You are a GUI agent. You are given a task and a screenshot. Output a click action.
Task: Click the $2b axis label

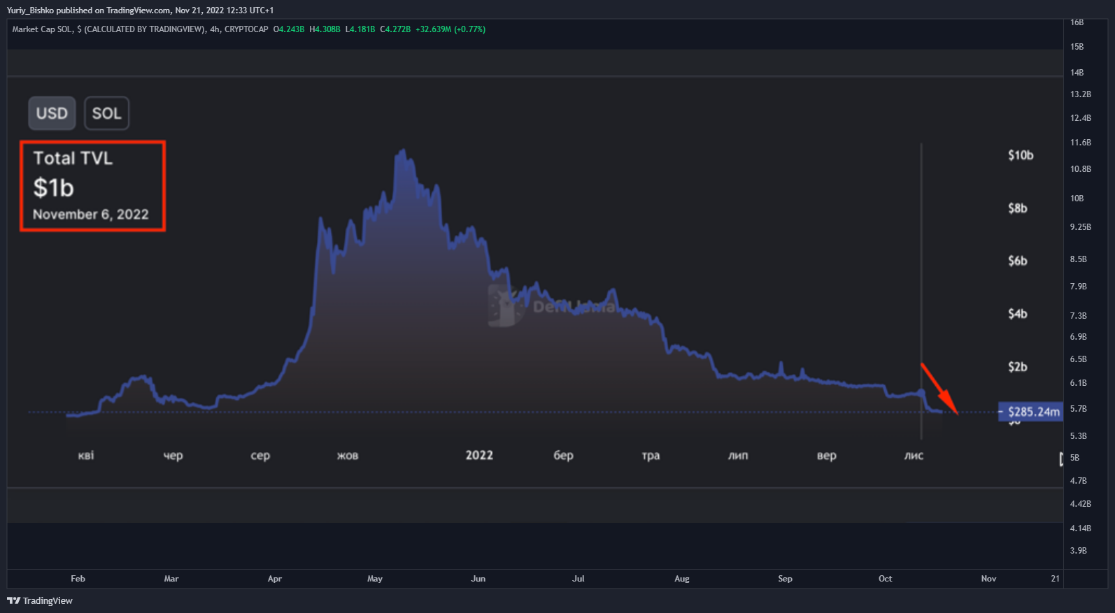[1018, 367]
